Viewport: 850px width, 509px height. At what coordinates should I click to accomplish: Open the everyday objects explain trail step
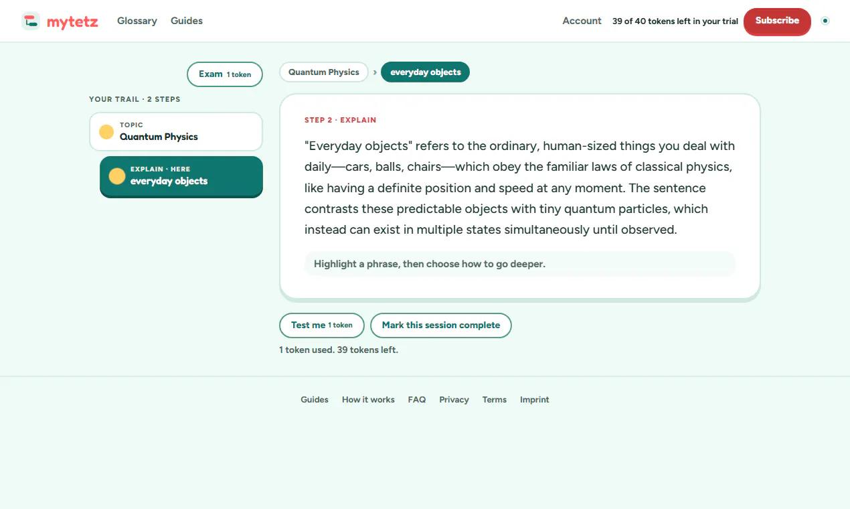181,176
